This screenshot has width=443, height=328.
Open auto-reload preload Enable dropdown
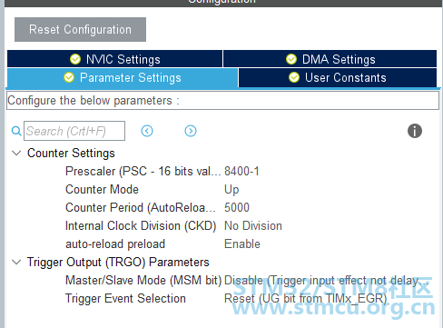[242, 244]
